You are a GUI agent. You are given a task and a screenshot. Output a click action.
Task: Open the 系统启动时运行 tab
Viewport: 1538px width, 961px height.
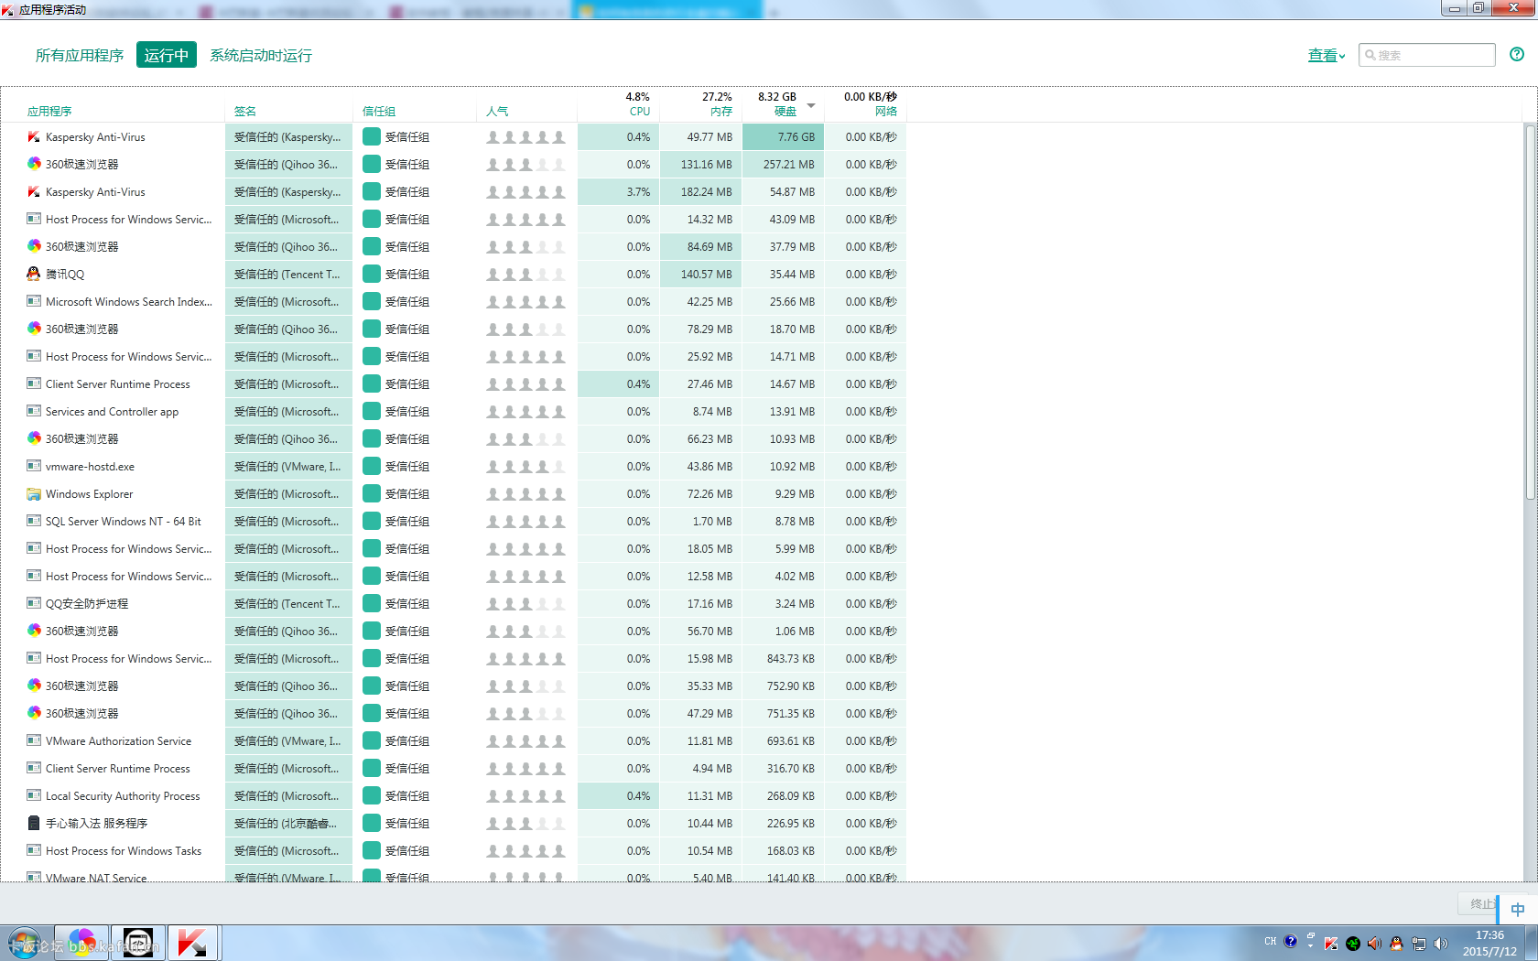click(x=261, y=55)
